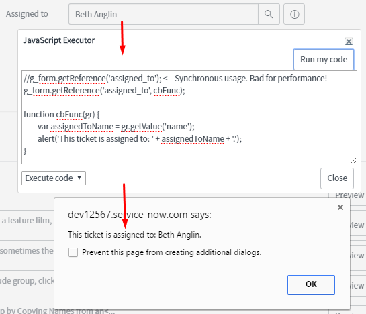Dismiss the alert dialog using its X icon
The width and height of the screenshot is (366, 314).
[x=340, y=207]
